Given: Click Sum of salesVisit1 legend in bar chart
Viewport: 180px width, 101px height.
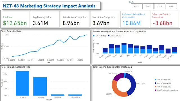Looking at the screenshot, I should (116, 36).
